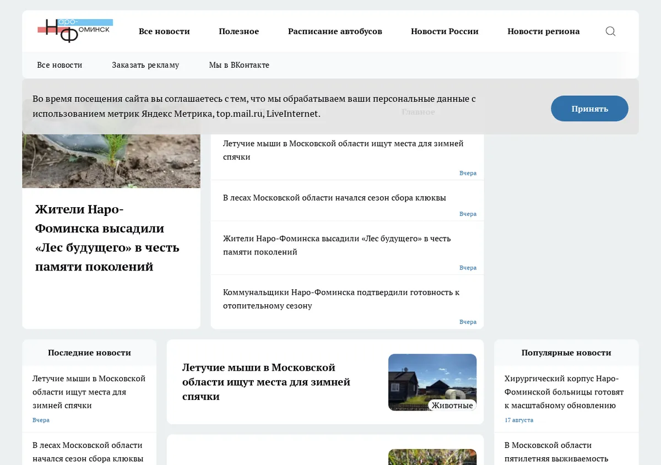Open the search magnifier icon
This screenshot has width=661, height=465.
pyautogui.click(x=610, y=31)
